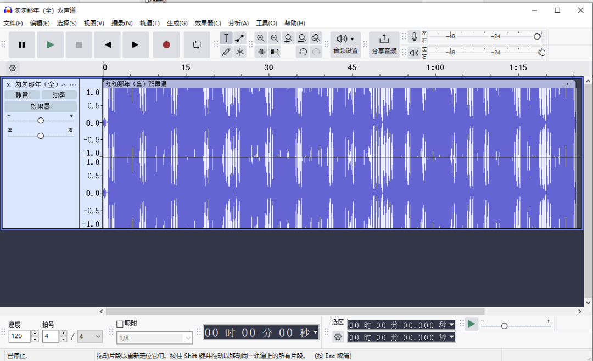Viewport: 593px width, 361px height.
Task: Click the Undo icon
Action: (x=303, y=52)
